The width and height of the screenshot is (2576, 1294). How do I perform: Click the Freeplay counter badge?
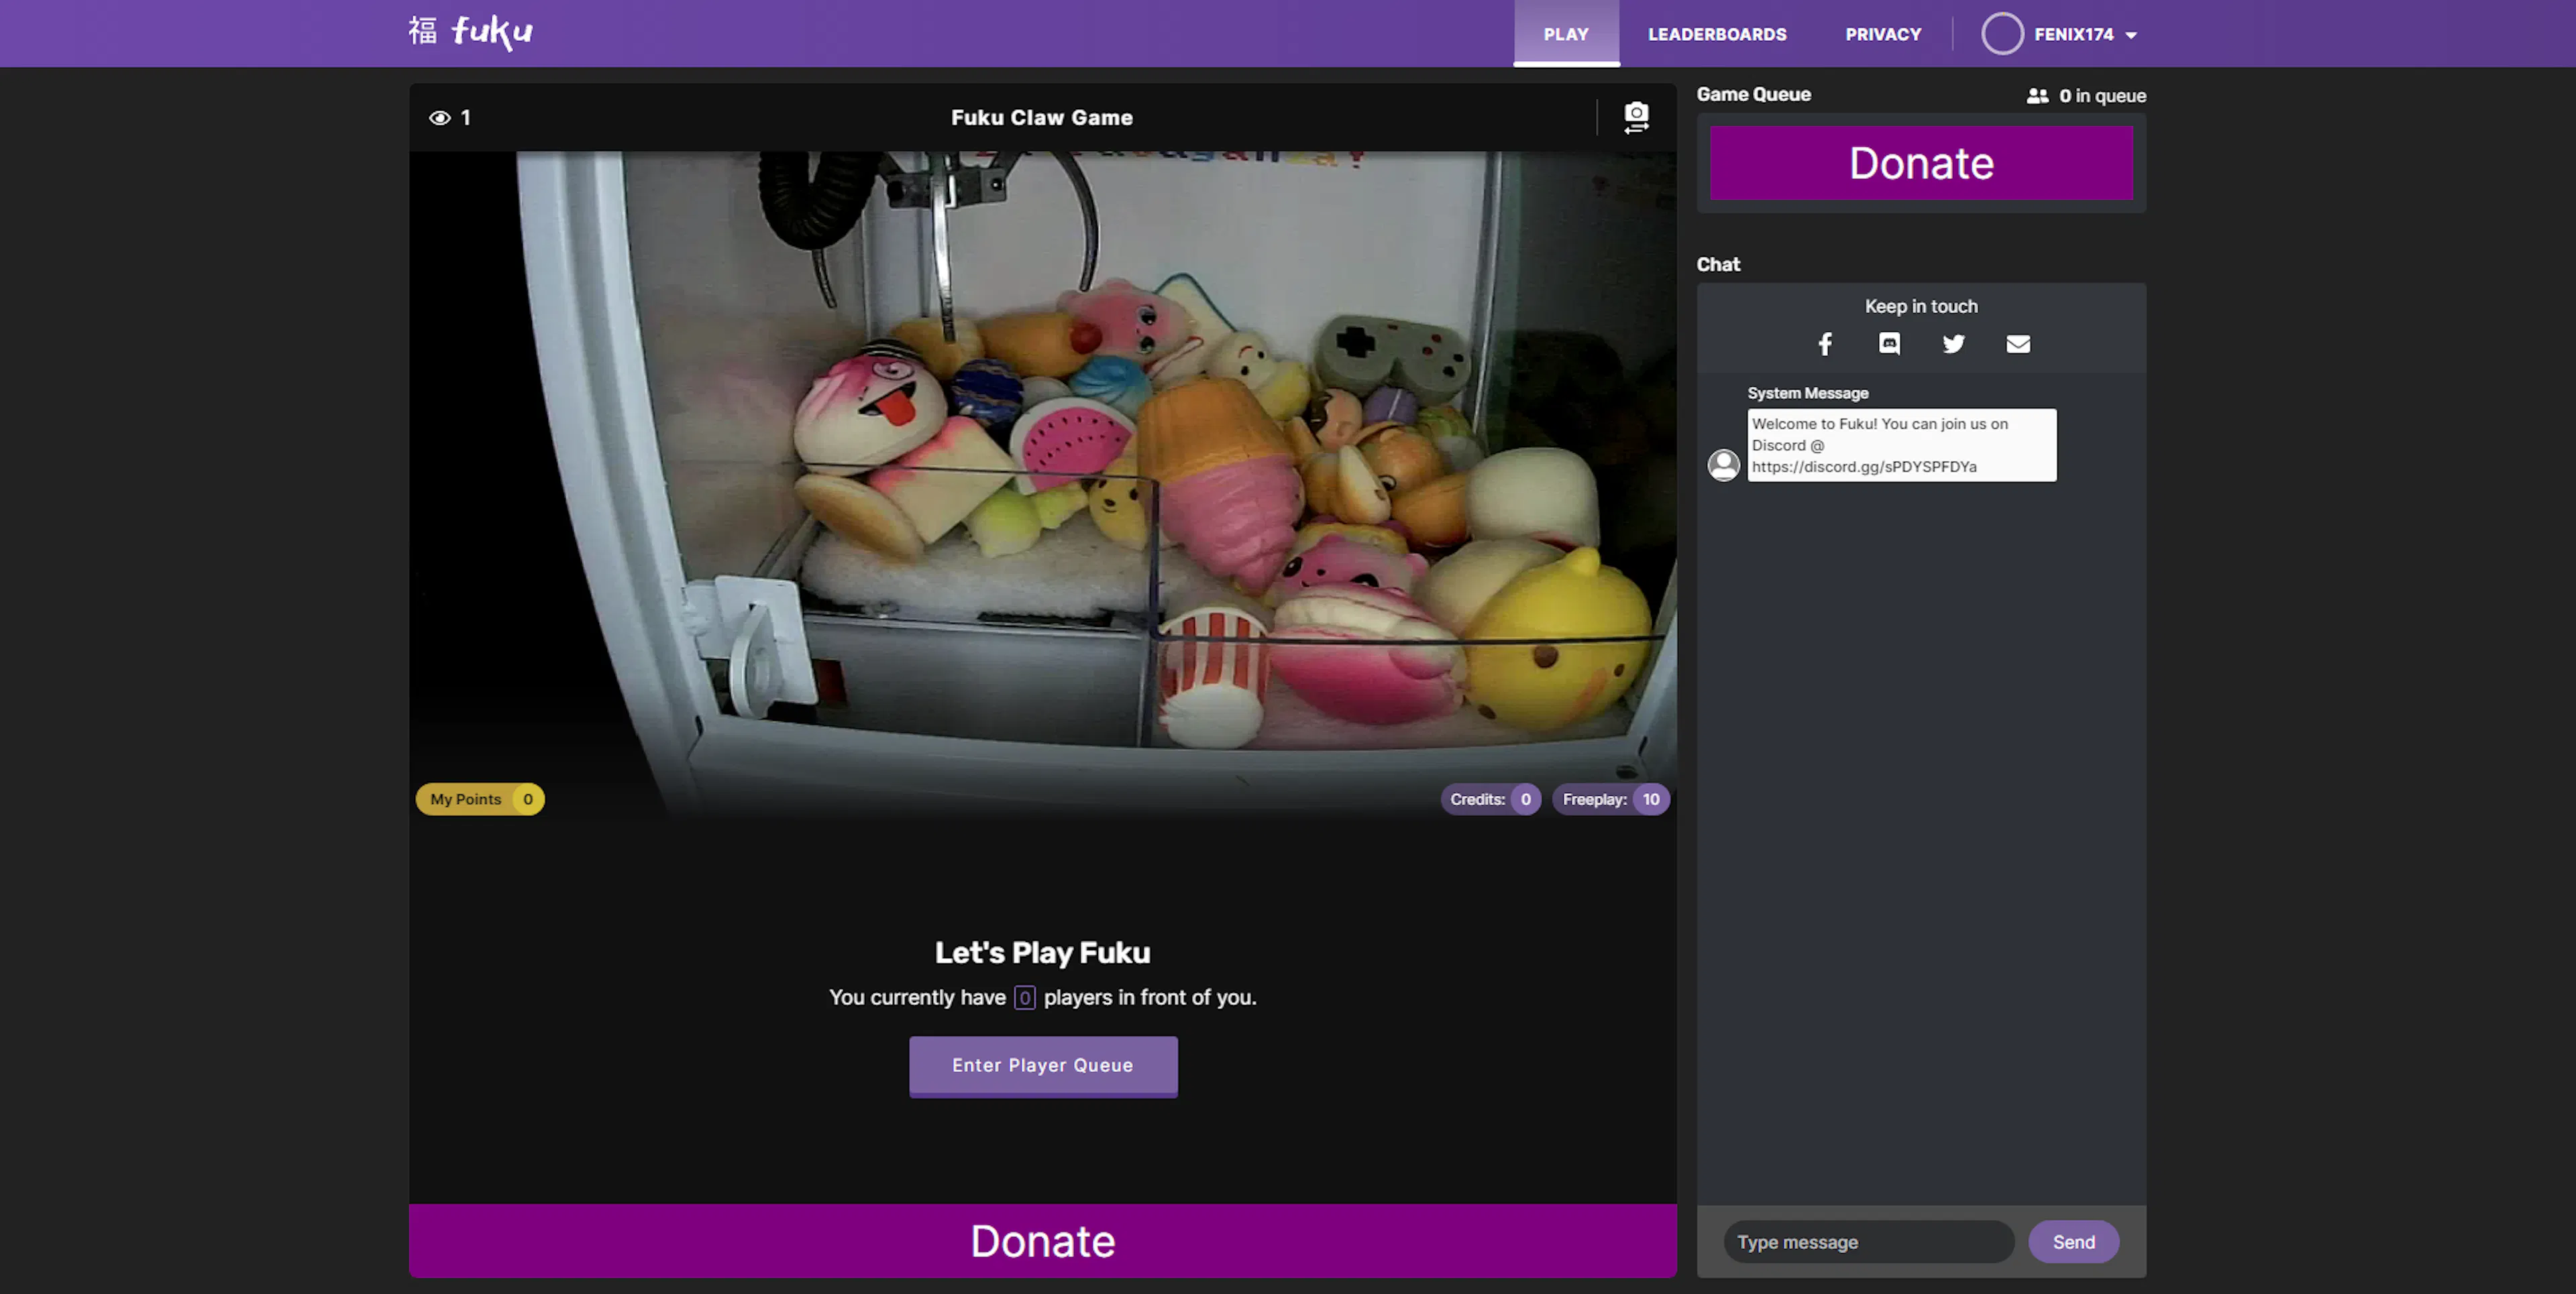pos(1611,799)
